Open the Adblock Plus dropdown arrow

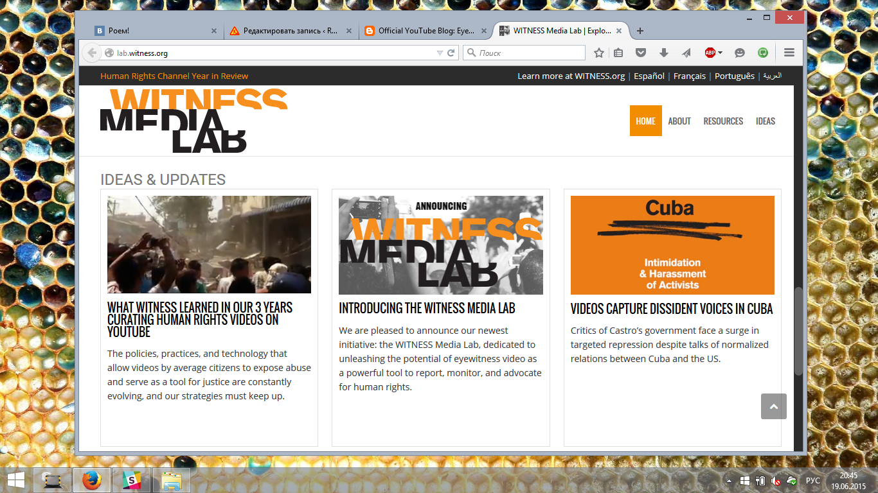pyautogui.click(x=720, y=53)
